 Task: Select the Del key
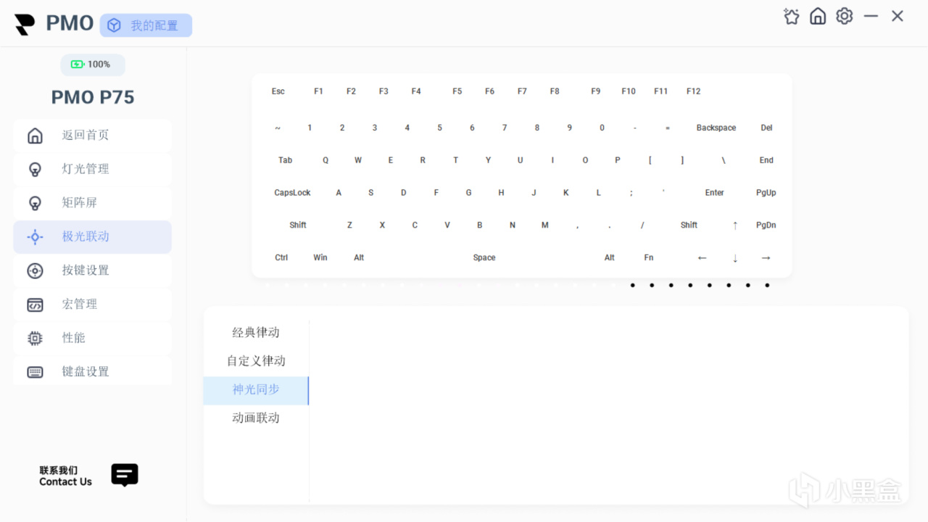766,128
